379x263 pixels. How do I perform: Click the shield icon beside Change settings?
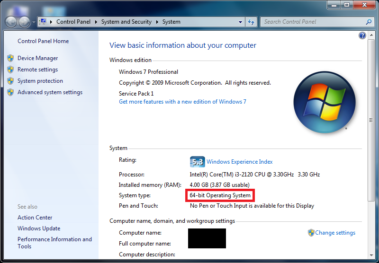311,233
